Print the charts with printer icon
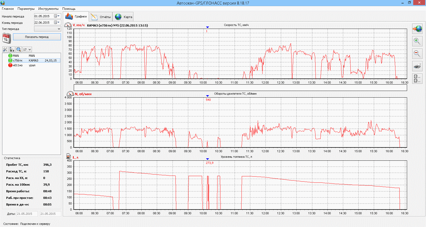 (417, 66)
